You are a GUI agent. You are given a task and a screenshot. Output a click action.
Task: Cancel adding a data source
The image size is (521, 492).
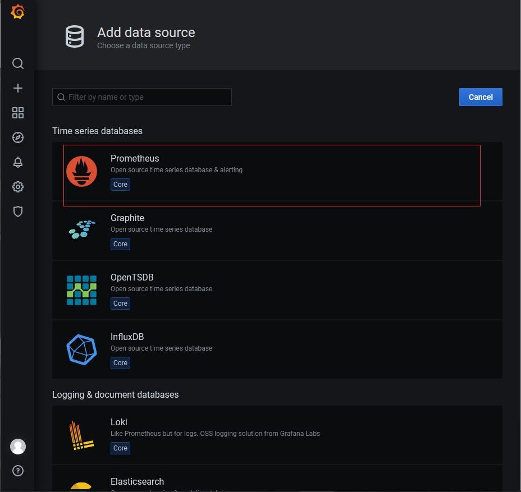[x=481, y=97]
